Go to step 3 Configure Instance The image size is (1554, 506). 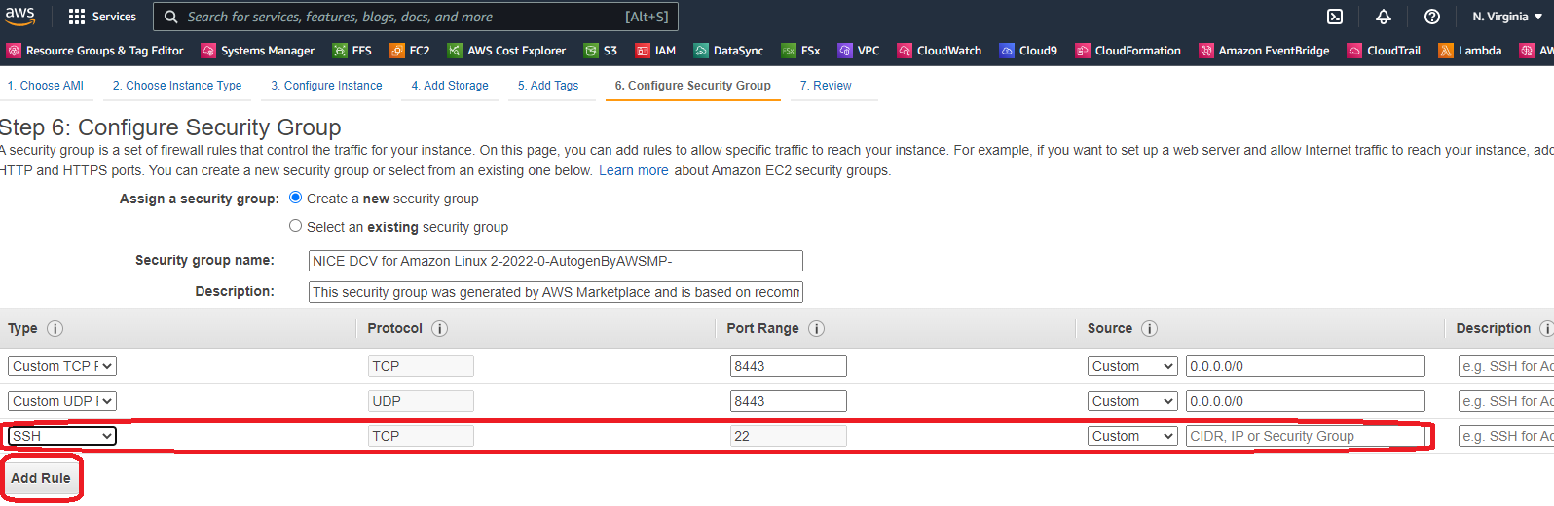tap(326, 86)
